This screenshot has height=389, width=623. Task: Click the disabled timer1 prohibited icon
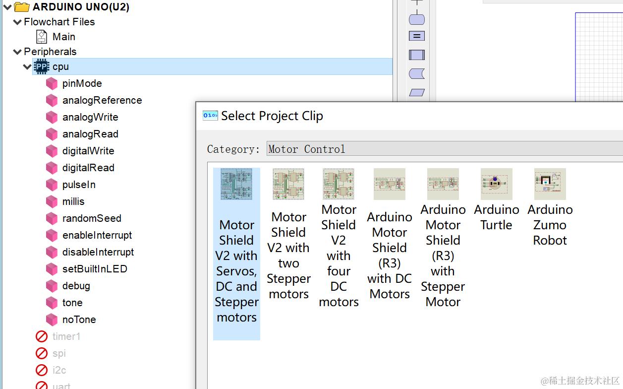[x=42, y=337]
